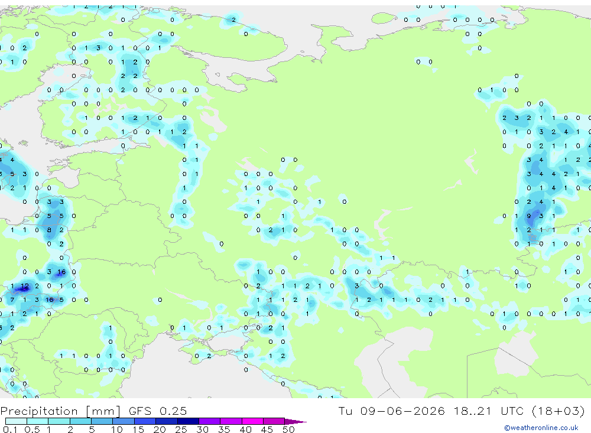
Task: Click the '12' precipitation value on the map
Action: [25, 286]
